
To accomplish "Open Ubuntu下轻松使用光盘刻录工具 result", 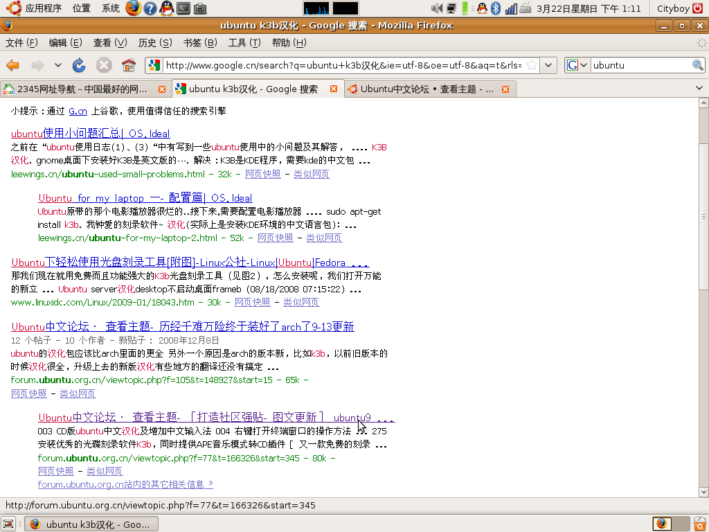I will pyautogui.click(x=190, y=263).
